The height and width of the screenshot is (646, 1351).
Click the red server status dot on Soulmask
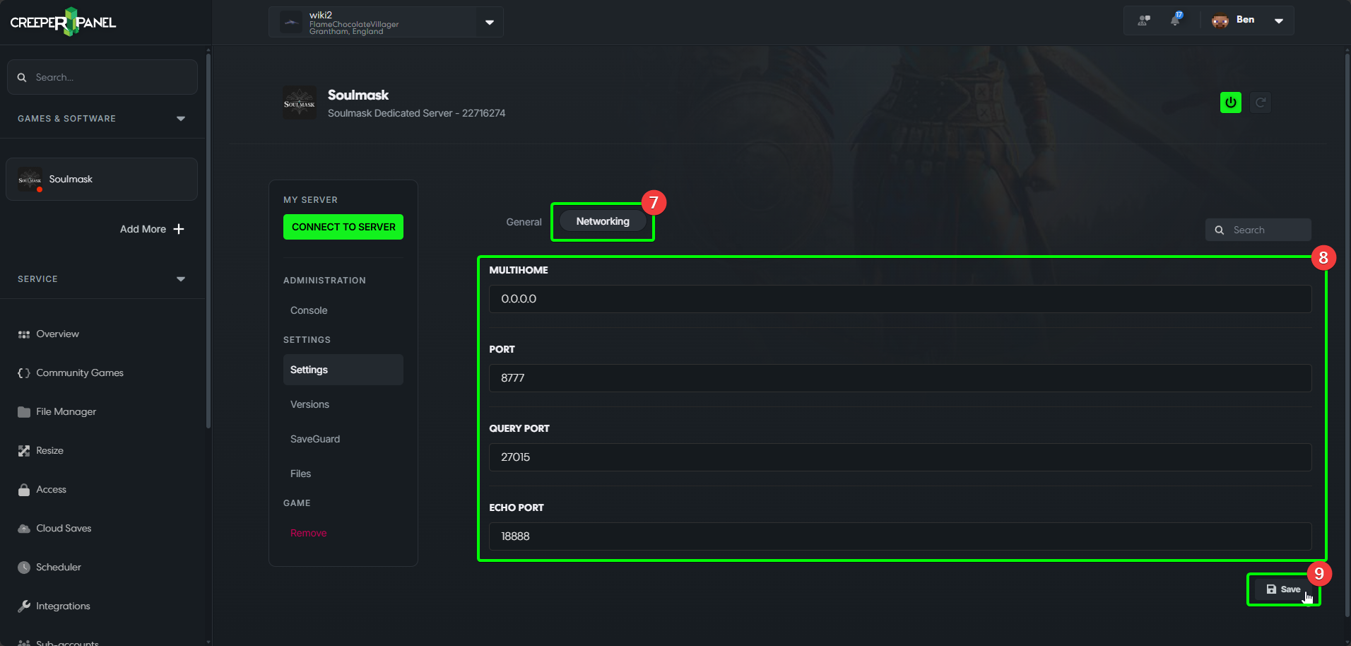(x=40, y=189)
